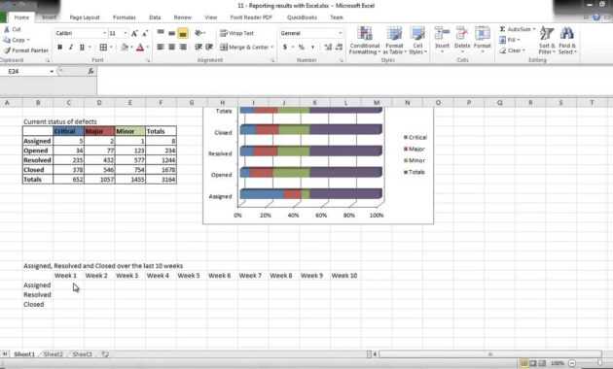The image size is (613, 369).
Task: Open the font size dropdown
Action: [x=126, y=34]
